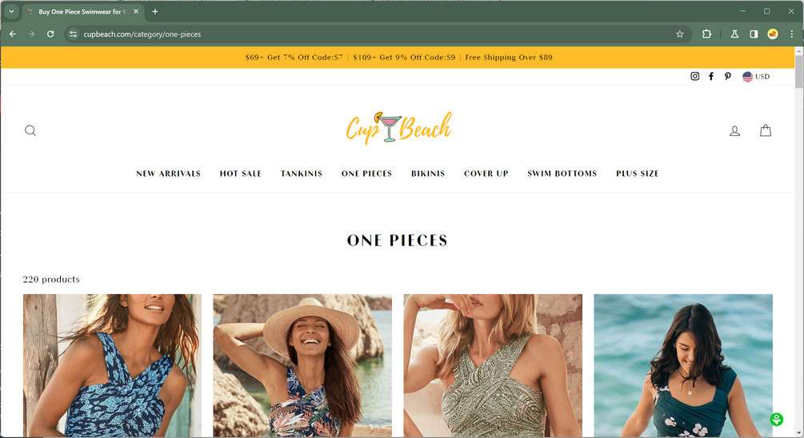Open the tab search dropdown arrow
Screen dimensions: 804x438
pos(11,11)
